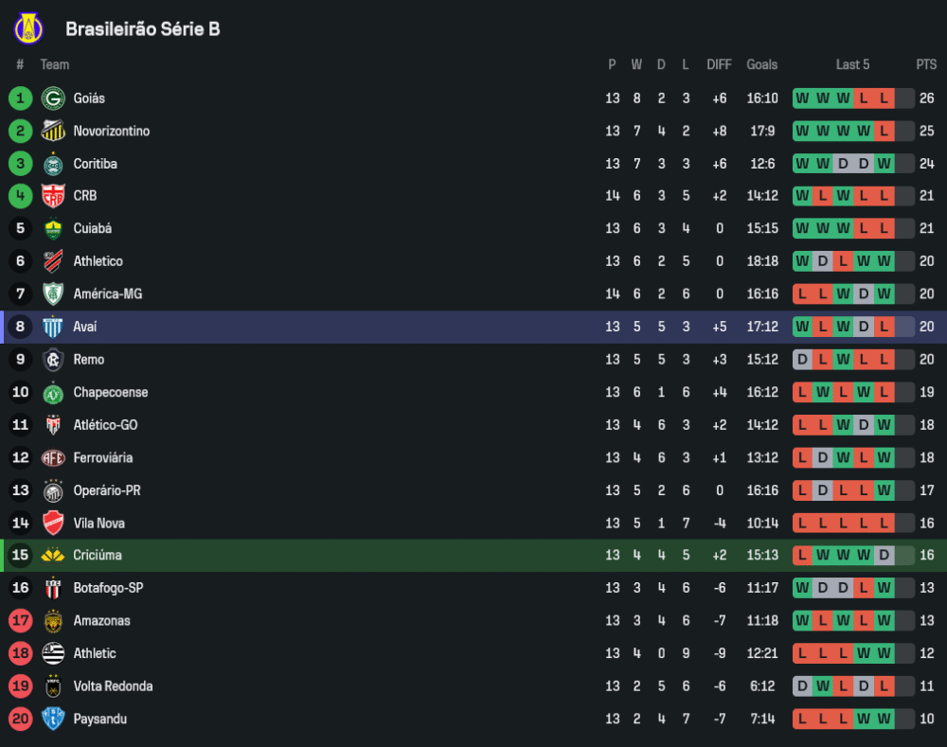Open the Coritiba team link
Image resolution: width=947 pixels, height=747 pixels.
click(x=96, y=164)
